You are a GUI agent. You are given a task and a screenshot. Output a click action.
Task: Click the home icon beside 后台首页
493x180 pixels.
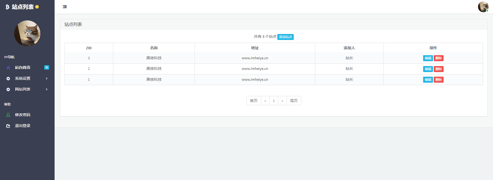(x=8, y=68)
